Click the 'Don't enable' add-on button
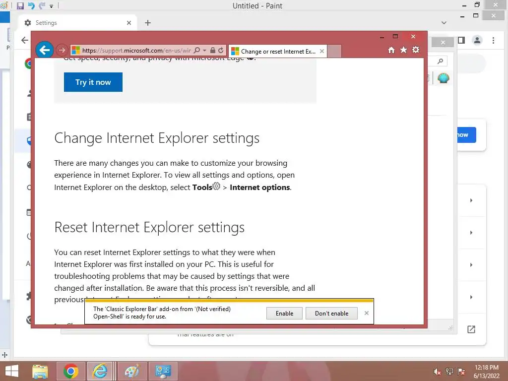 pos(331,314)
